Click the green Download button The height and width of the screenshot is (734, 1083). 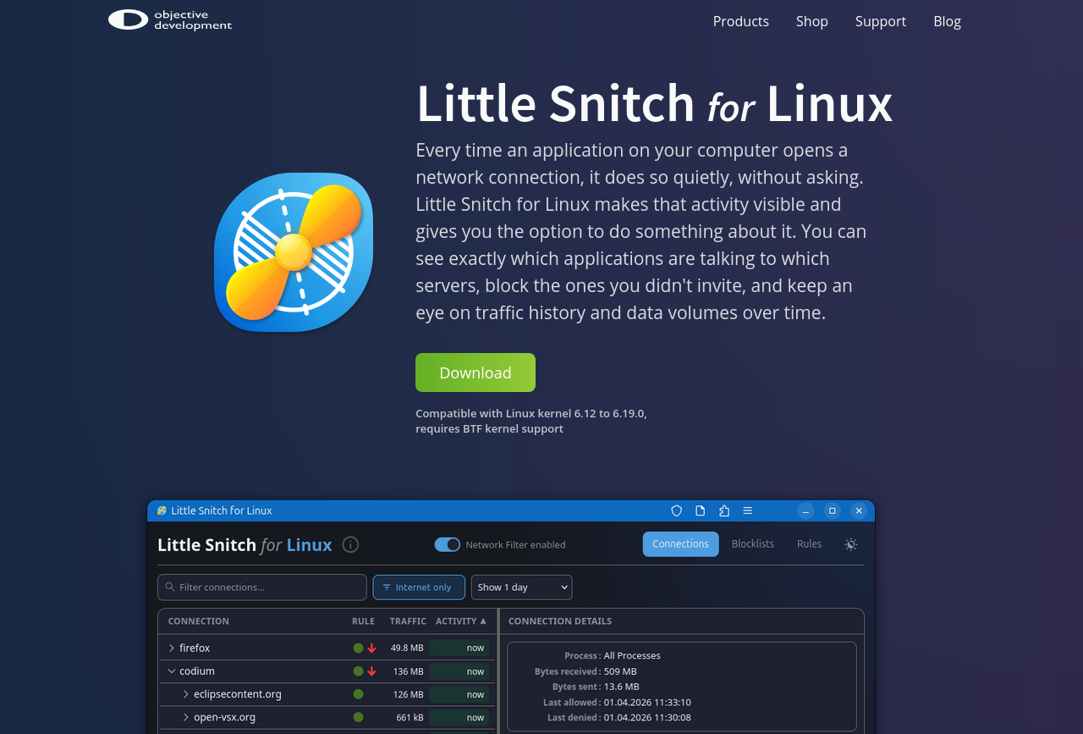[475, 373]
